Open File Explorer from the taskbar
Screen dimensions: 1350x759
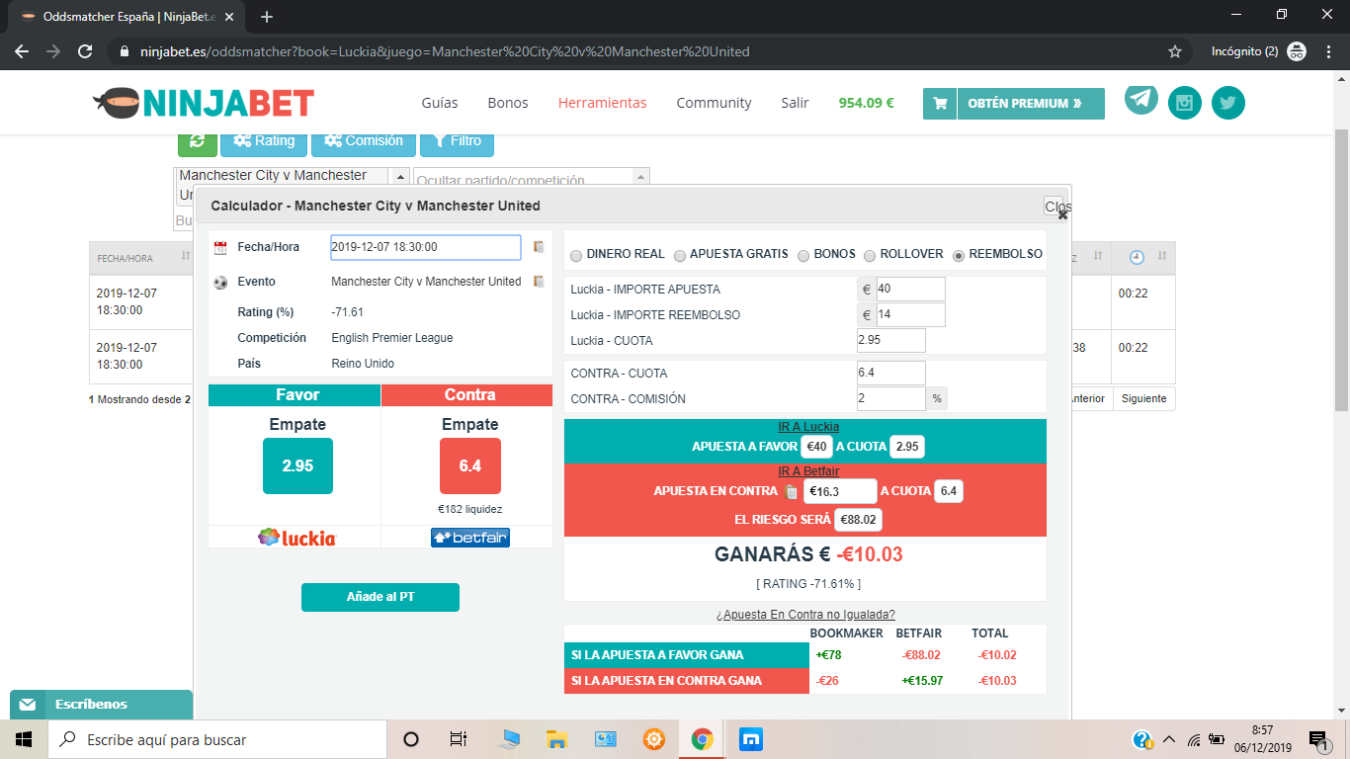pyautogui.click(x=556, y=739)
